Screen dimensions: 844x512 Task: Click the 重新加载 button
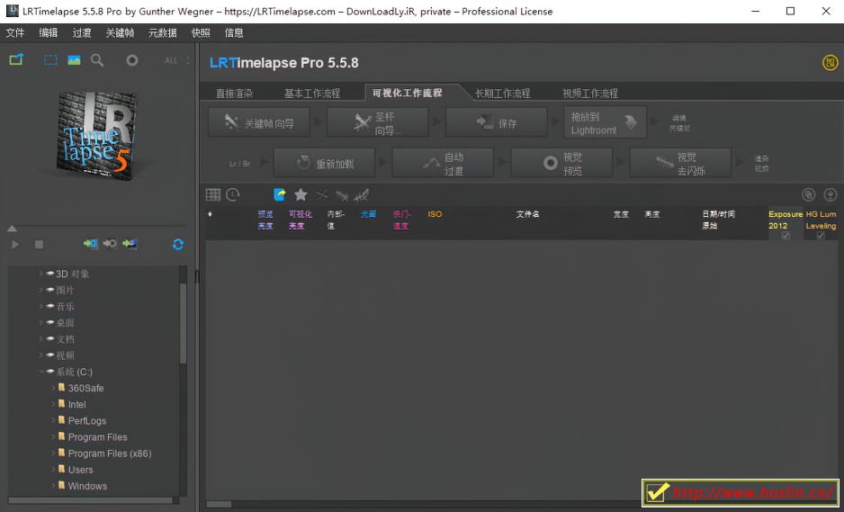(x=324, y=163)
